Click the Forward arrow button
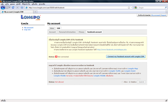This screenshot has width=168, height=102. [x=7, y=8]
